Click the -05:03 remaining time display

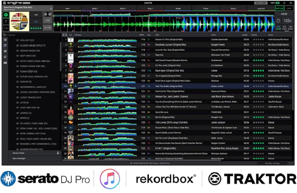284,14
